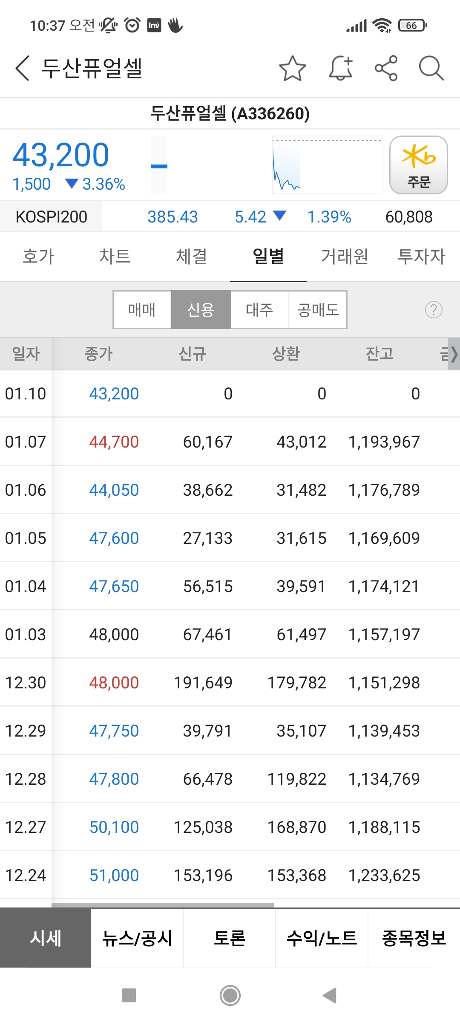The height and width of the screenshot is (1023, 460).
Task: Tap the horizontal table scrollbar
Action: [x=163, y=905]
